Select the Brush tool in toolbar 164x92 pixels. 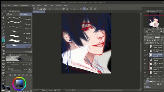coord(3,44)
